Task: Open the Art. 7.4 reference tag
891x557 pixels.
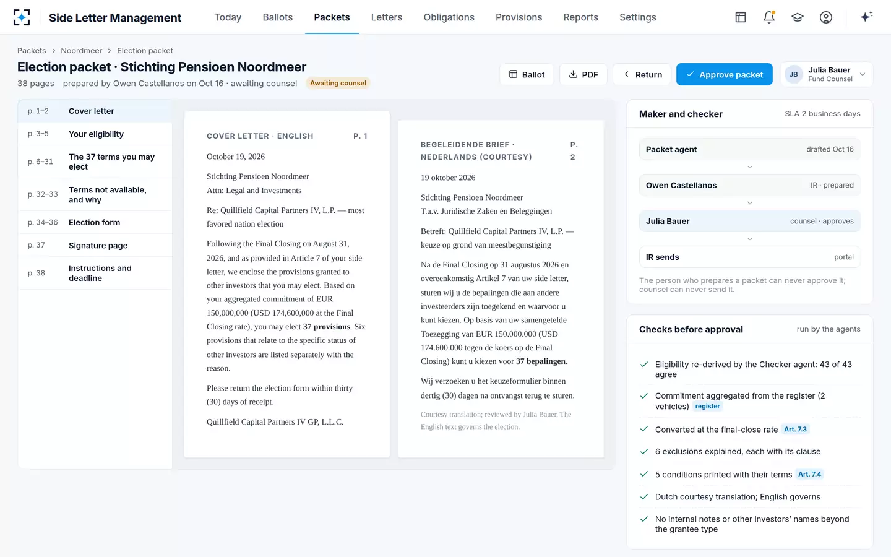Action: tap(810, 475)
